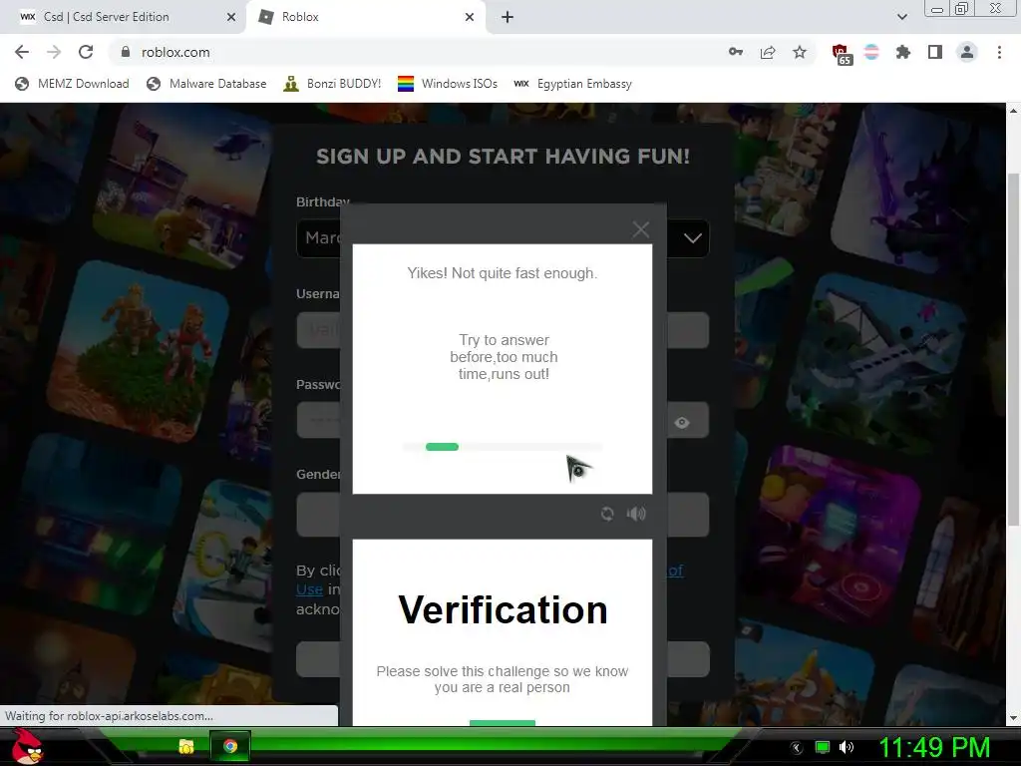This screenshot has height=766, width=1021.
Task: Click "SIGN UP AND START HAVING FUN!" heading
Action: tap(503, 157)
